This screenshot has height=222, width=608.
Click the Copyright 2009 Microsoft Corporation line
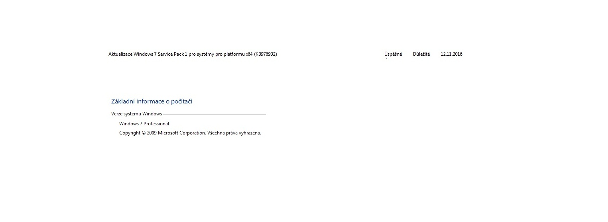click(x=190, y=133)
